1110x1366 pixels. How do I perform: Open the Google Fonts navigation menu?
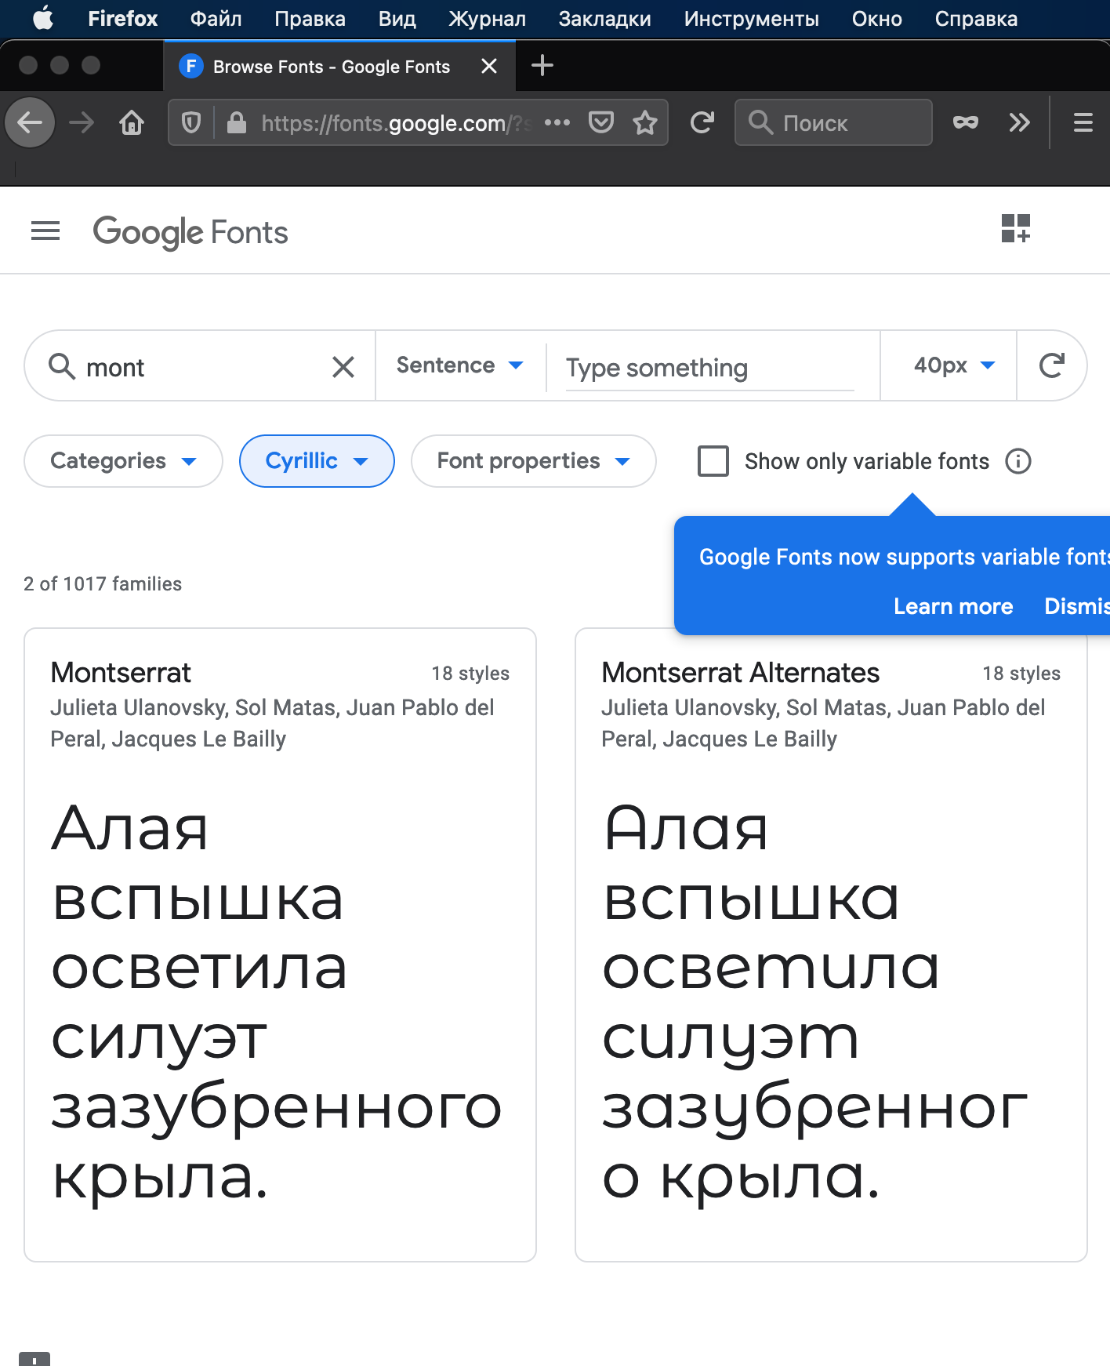(45, 231)
